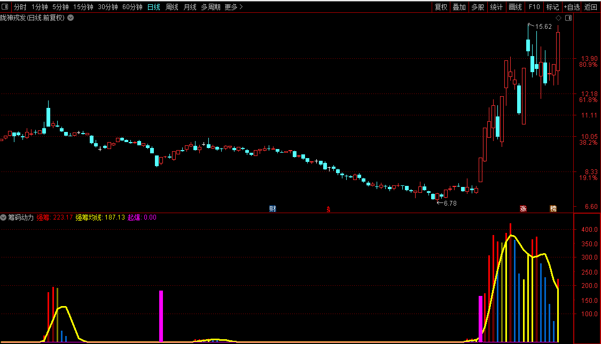601x344 pixels.
Task: Open the 统计 statistics button
Action: click(496, 7)
